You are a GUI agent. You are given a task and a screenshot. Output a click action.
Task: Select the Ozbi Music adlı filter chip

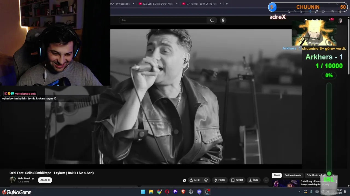[x=316, y=175]
